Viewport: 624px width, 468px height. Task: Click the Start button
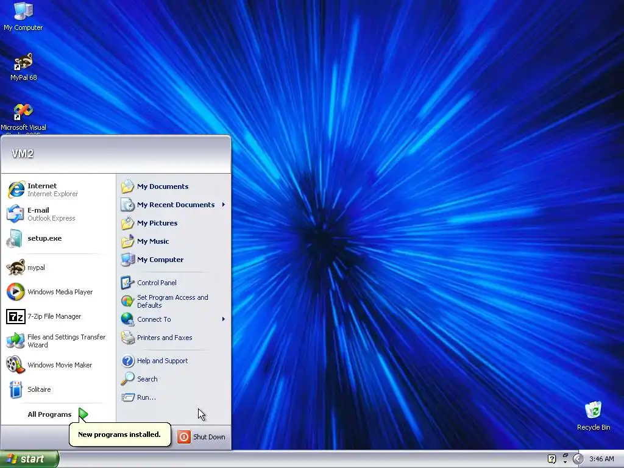tap(29, 459)
